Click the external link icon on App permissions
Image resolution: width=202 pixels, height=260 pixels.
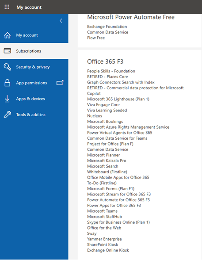point(60,83)
